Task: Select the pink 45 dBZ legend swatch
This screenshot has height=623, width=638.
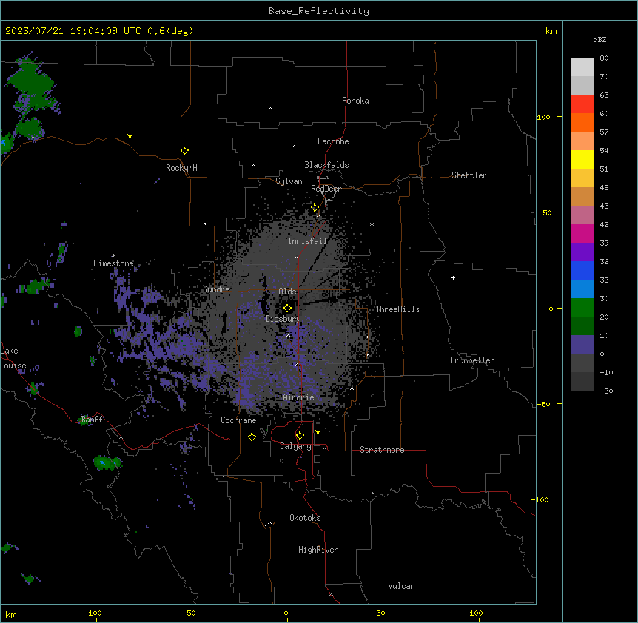Action: [582, 215]
